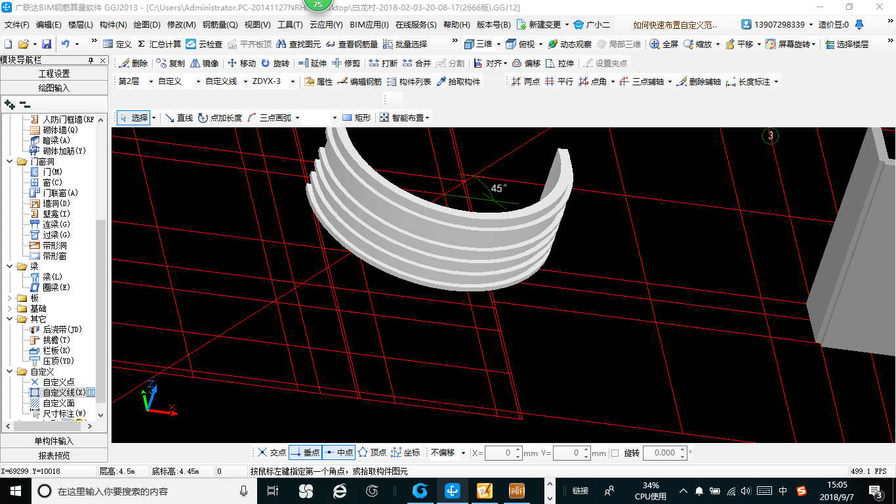This screenshot has height=504, width=896.
Task: Click the 单构件输入 panel button
Action: click(x=54, y=441)
